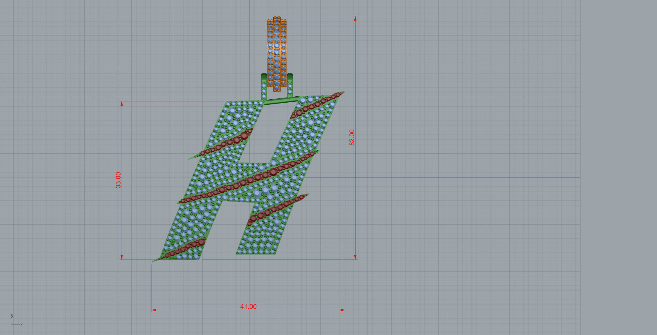Select the orange stone-set bail above the pendant
This screenshot has height=335, width=657.
point(277,54)
